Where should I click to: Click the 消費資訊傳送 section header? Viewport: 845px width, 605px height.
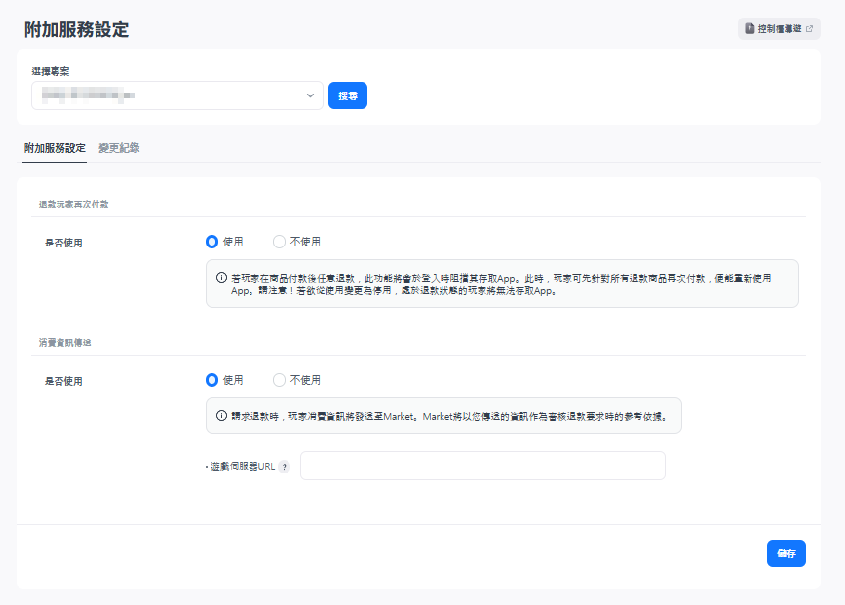click(65, 343)
